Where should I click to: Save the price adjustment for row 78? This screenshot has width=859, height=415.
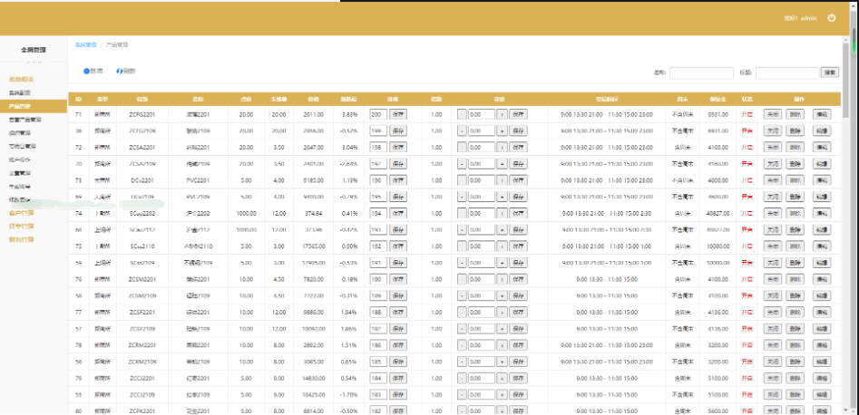coord(518,345)
